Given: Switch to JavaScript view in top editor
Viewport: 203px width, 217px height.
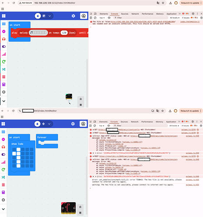Looking at the screenshot, I should pyautogui.click(x=44, y=16).
